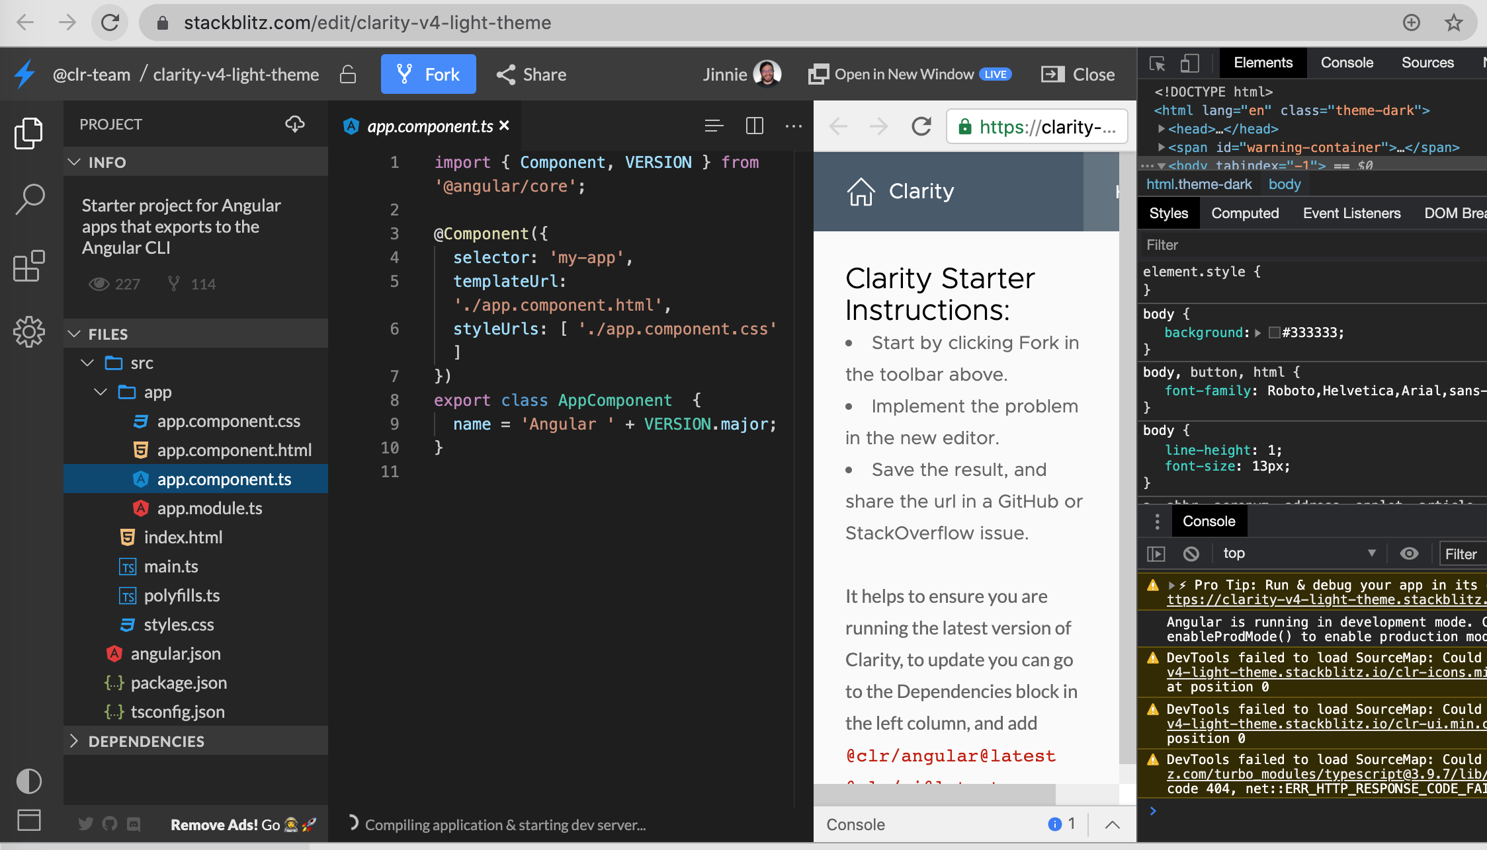Screen dimensions: 1487x850
Task: Click the console live expression eye icon
Action: click(x=1410, y=553)
